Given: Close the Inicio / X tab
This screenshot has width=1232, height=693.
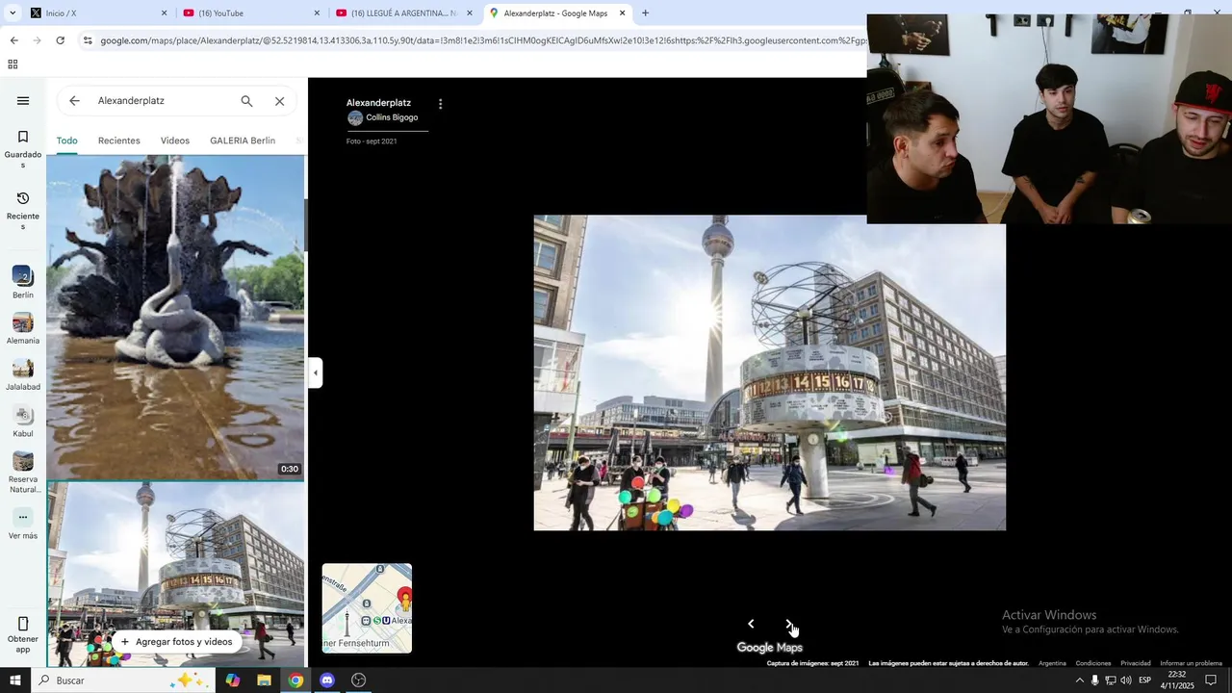Looking at the screenshot, I should [x=164, y=13].
